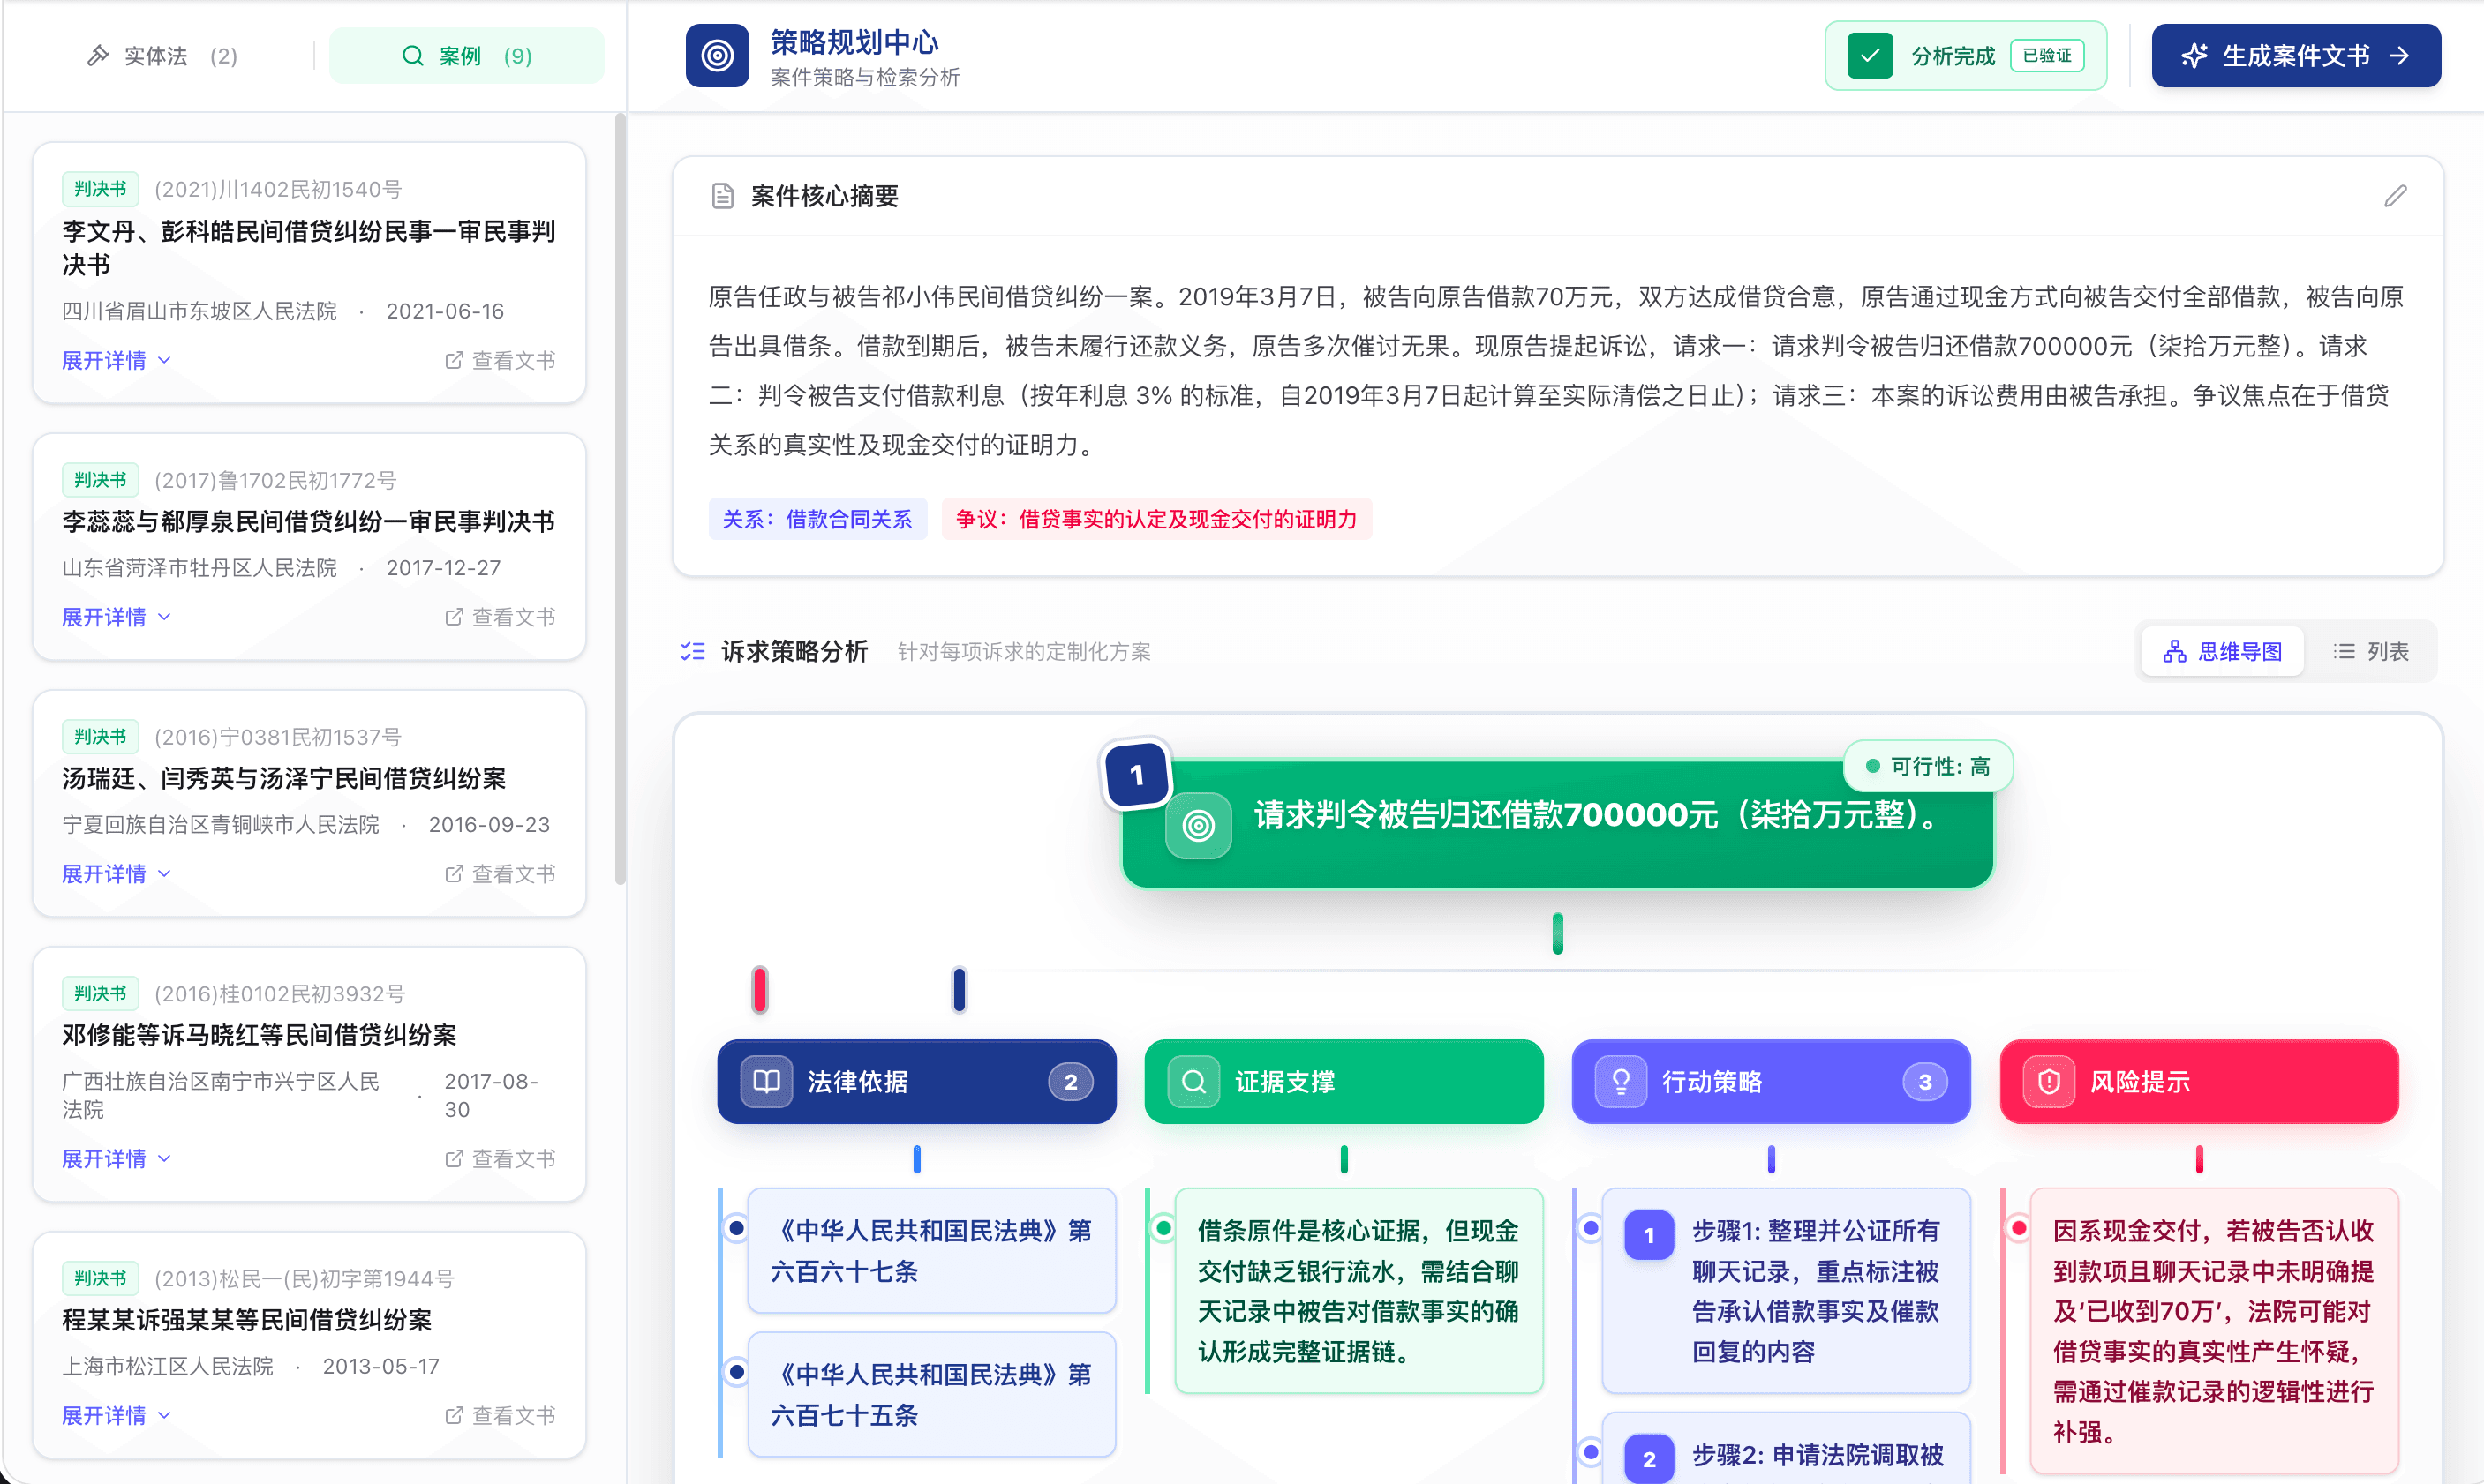Click the gavel icon on 实体法 tab
2484x1484 pixels.
click(x=97, y=55)
